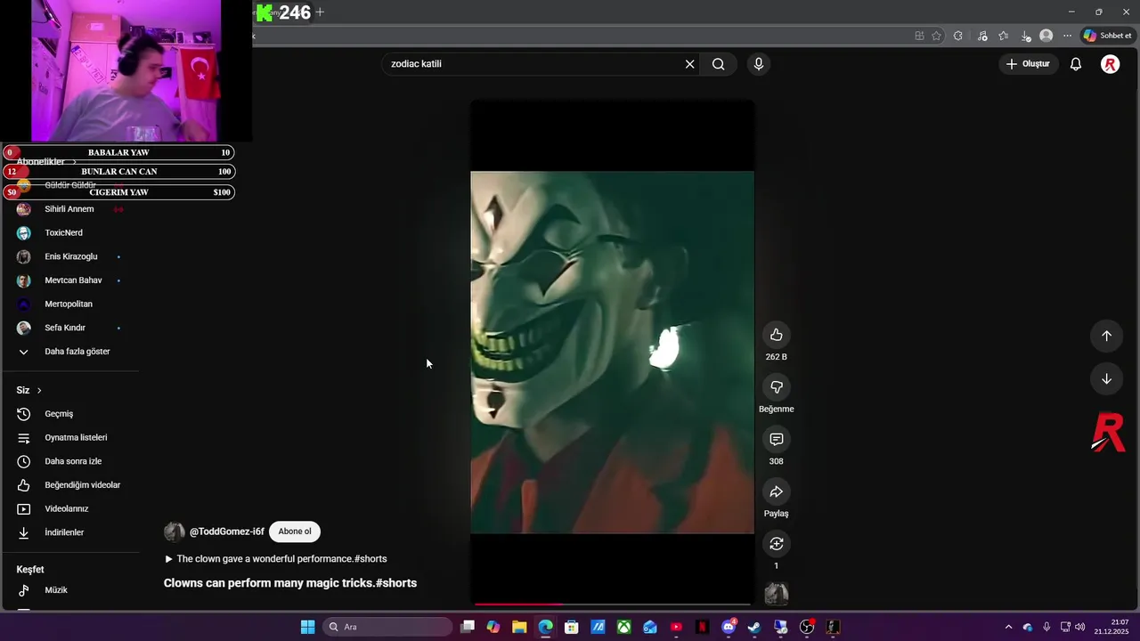The image size is (1140, 641).
Task: Open Windows Start menu
Action: (307, 627)
